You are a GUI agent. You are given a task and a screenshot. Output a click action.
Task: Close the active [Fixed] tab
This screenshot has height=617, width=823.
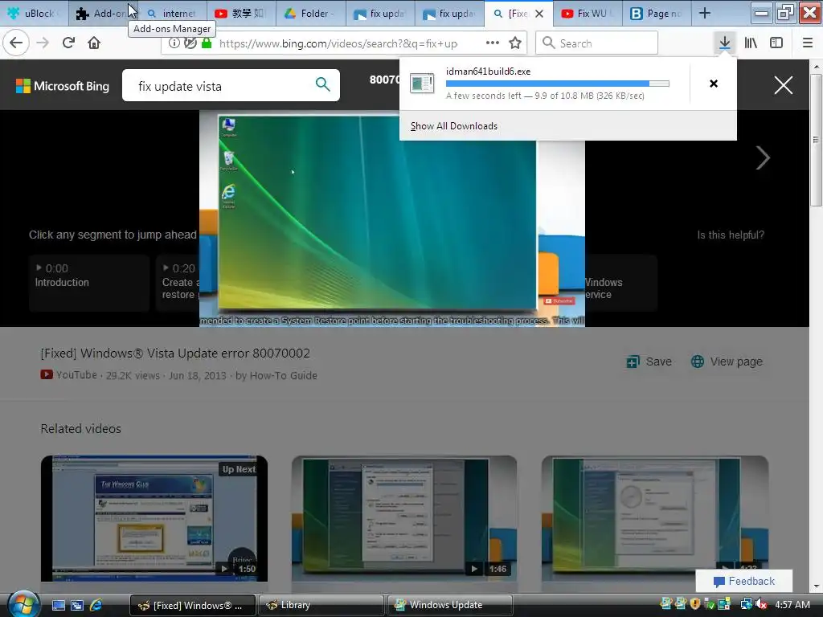coord(539,14)
